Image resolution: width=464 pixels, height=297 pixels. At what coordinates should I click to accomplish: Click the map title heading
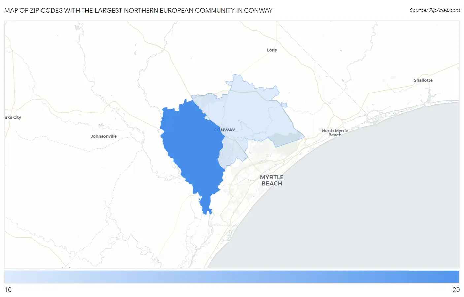pos(138,10)
